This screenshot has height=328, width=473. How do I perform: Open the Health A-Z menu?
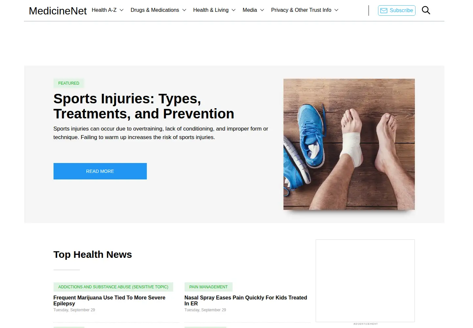104,10
